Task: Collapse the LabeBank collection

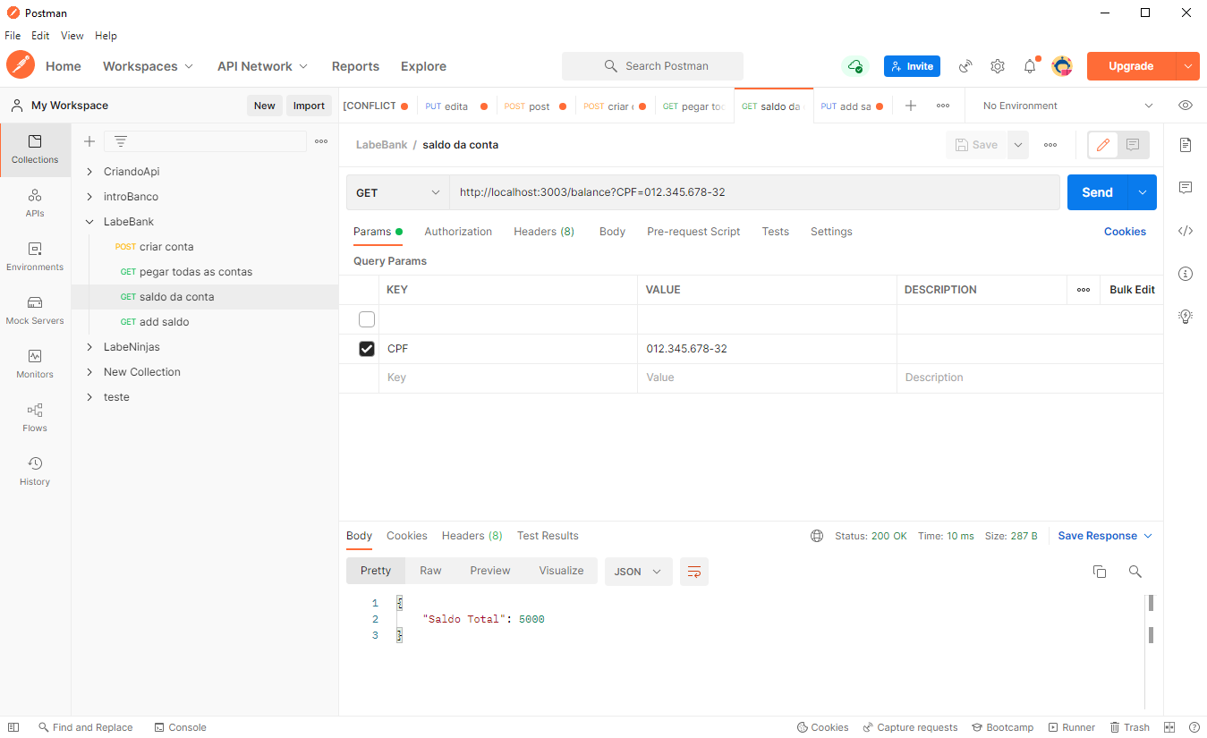Action: tap(89, 221)
